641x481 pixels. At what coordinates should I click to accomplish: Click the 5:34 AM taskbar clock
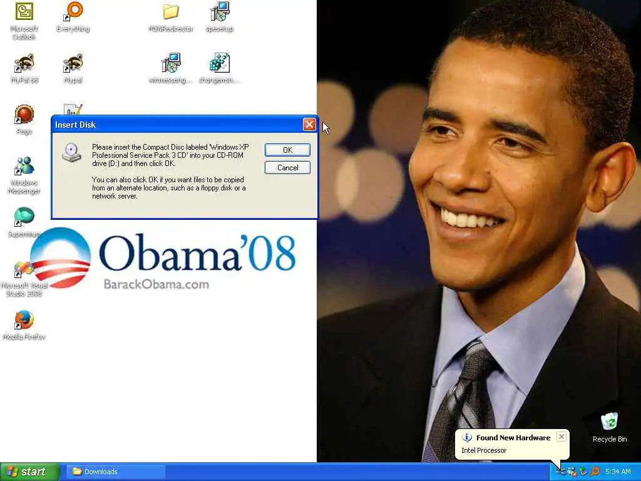[618, 472]
